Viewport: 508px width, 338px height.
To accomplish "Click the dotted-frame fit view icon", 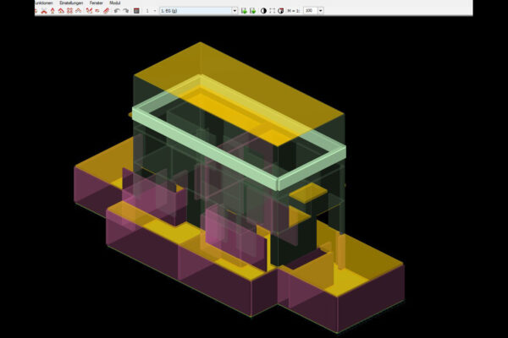I will coord(272,11).
